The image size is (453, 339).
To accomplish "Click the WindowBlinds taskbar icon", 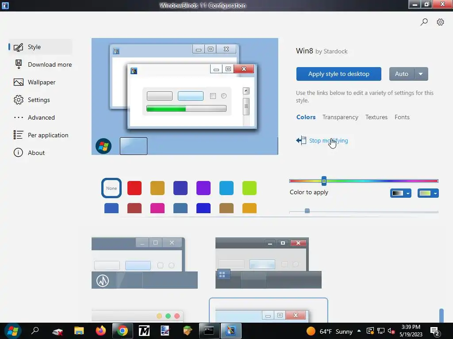I will (x=231, y=331).
